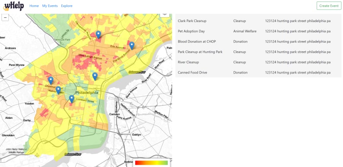Click marker just above the Philadelphia label
The height and width of the screenshot is (167, 343).
coord(95,76)
